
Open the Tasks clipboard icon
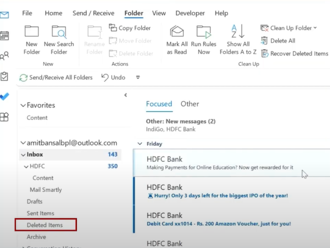point(4,76)
